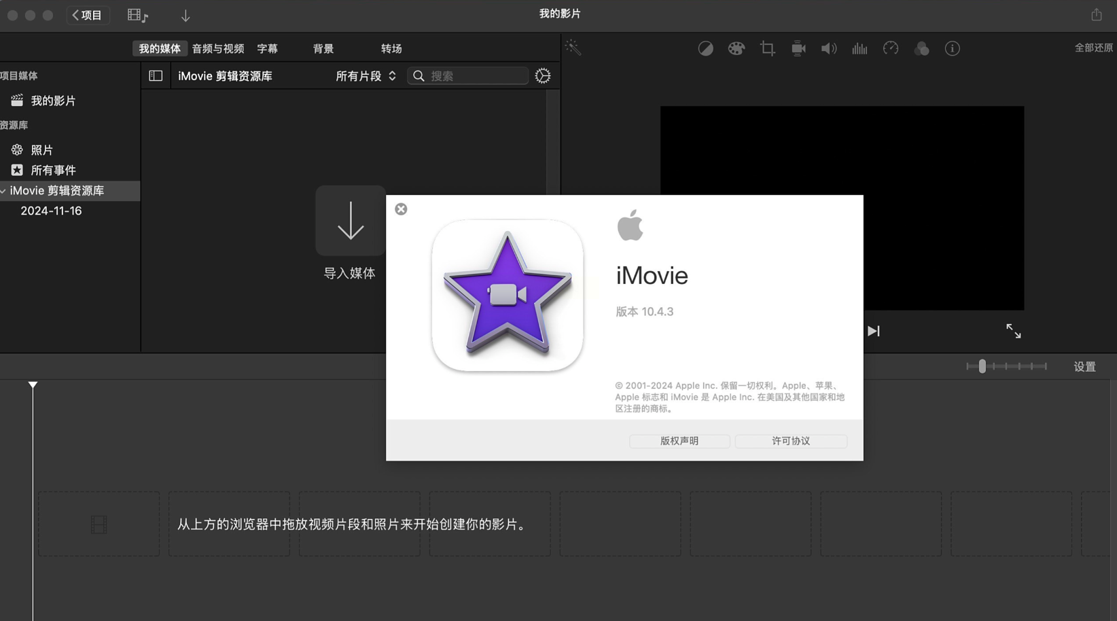Switch to the 我的媒体 tab
Screen dimensions: 1117x621
160,49
